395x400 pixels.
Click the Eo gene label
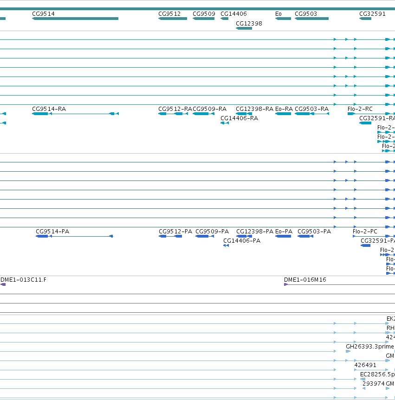point(278,14)
